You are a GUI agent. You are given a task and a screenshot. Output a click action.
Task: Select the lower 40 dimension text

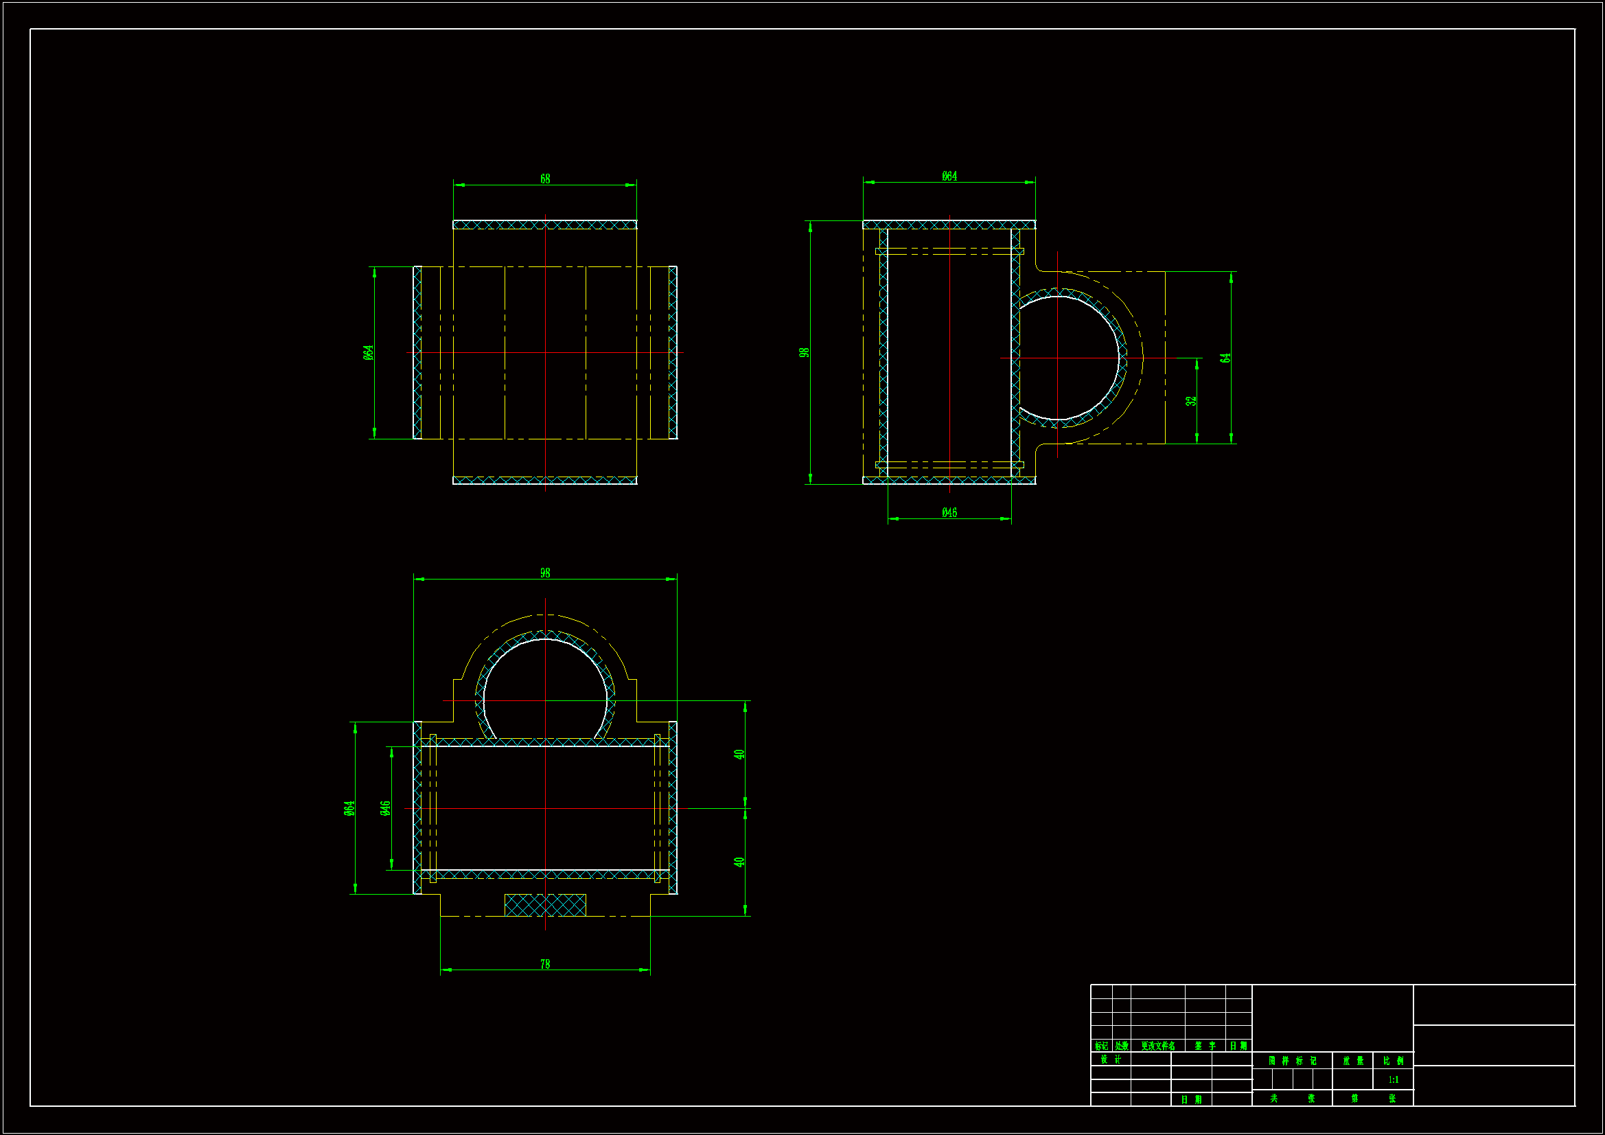[739, 862]
